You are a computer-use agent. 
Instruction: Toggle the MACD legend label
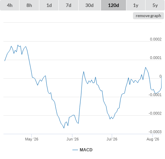click(86, 150)
